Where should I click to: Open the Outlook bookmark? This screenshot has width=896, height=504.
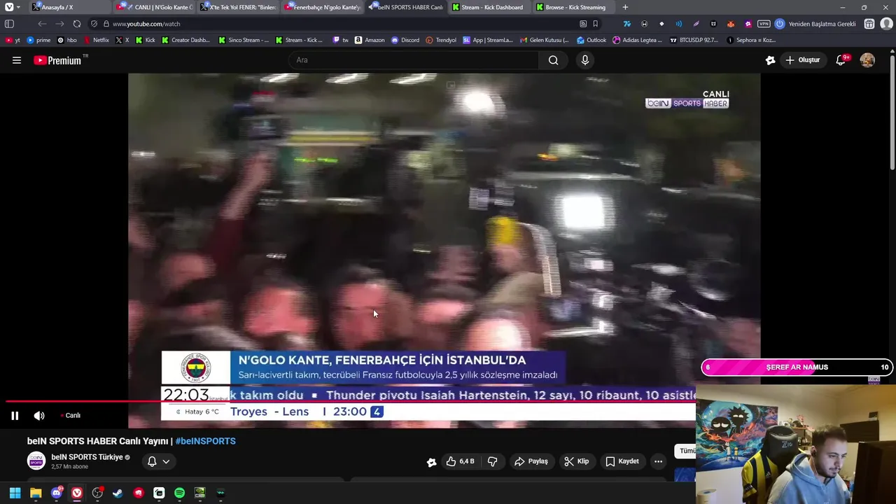coord(591,40)
